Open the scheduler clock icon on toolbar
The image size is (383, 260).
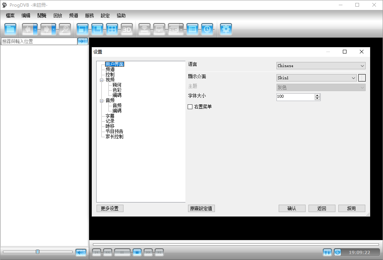(x=207, y=29)
